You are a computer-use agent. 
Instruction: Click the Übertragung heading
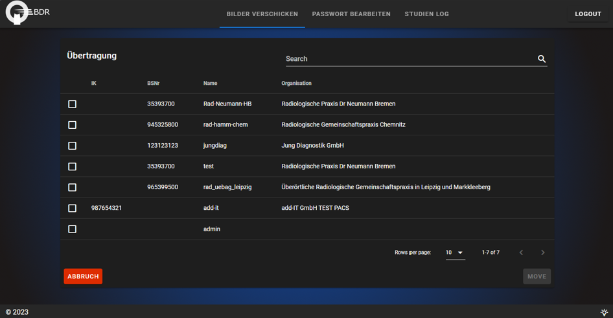point(92,56)
